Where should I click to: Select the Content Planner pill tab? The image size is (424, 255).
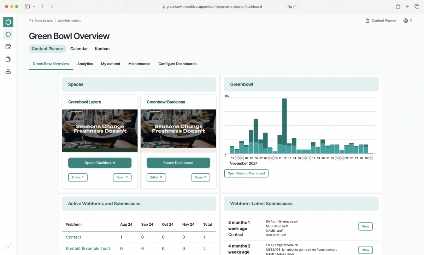[x=47, y=49]
